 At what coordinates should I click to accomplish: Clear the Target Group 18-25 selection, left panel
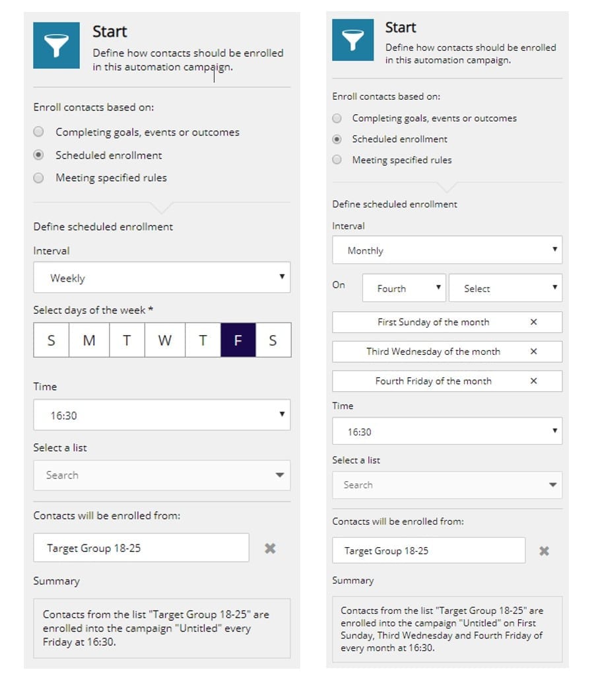coord(269,548)
